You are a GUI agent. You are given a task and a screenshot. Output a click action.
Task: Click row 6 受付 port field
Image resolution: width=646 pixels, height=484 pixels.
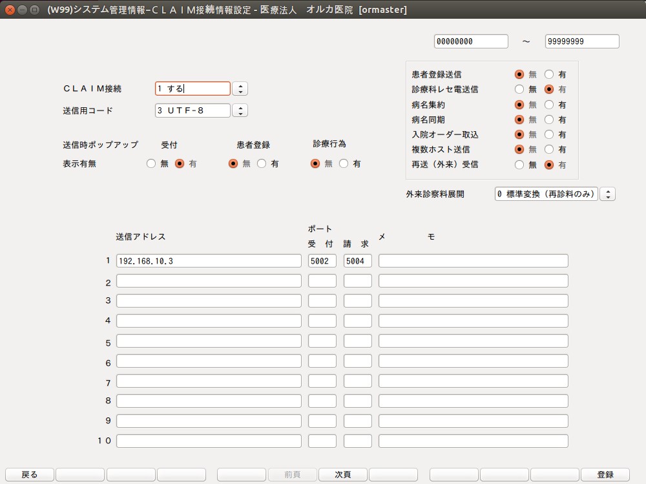tap(322, 361)
